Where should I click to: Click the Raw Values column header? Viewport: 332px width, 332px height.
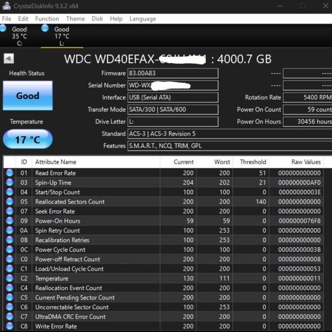pos(297,162)
